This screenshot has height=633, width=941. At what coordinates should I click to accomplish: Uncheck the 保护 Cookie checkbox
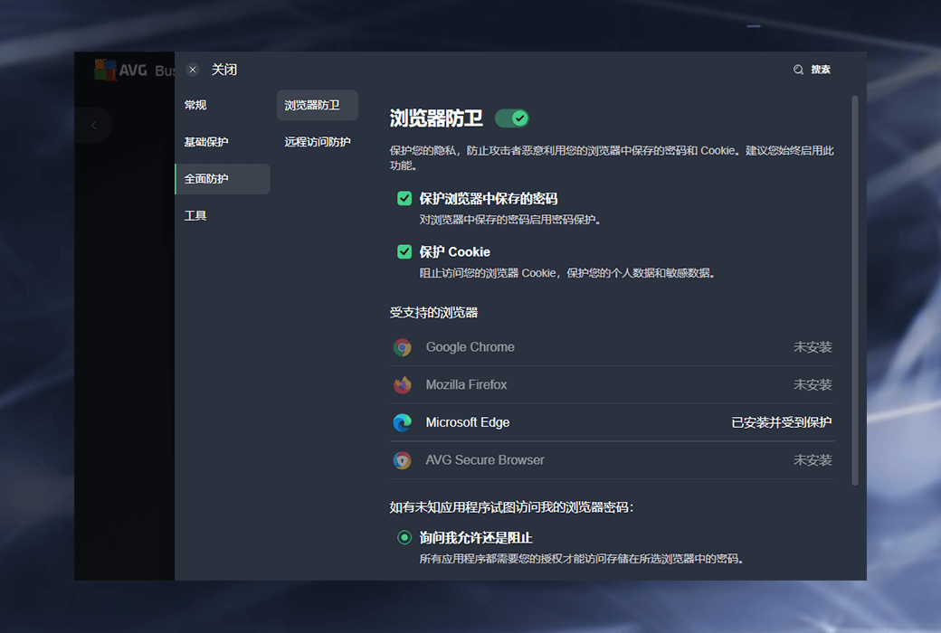click(x=404, y=252)
